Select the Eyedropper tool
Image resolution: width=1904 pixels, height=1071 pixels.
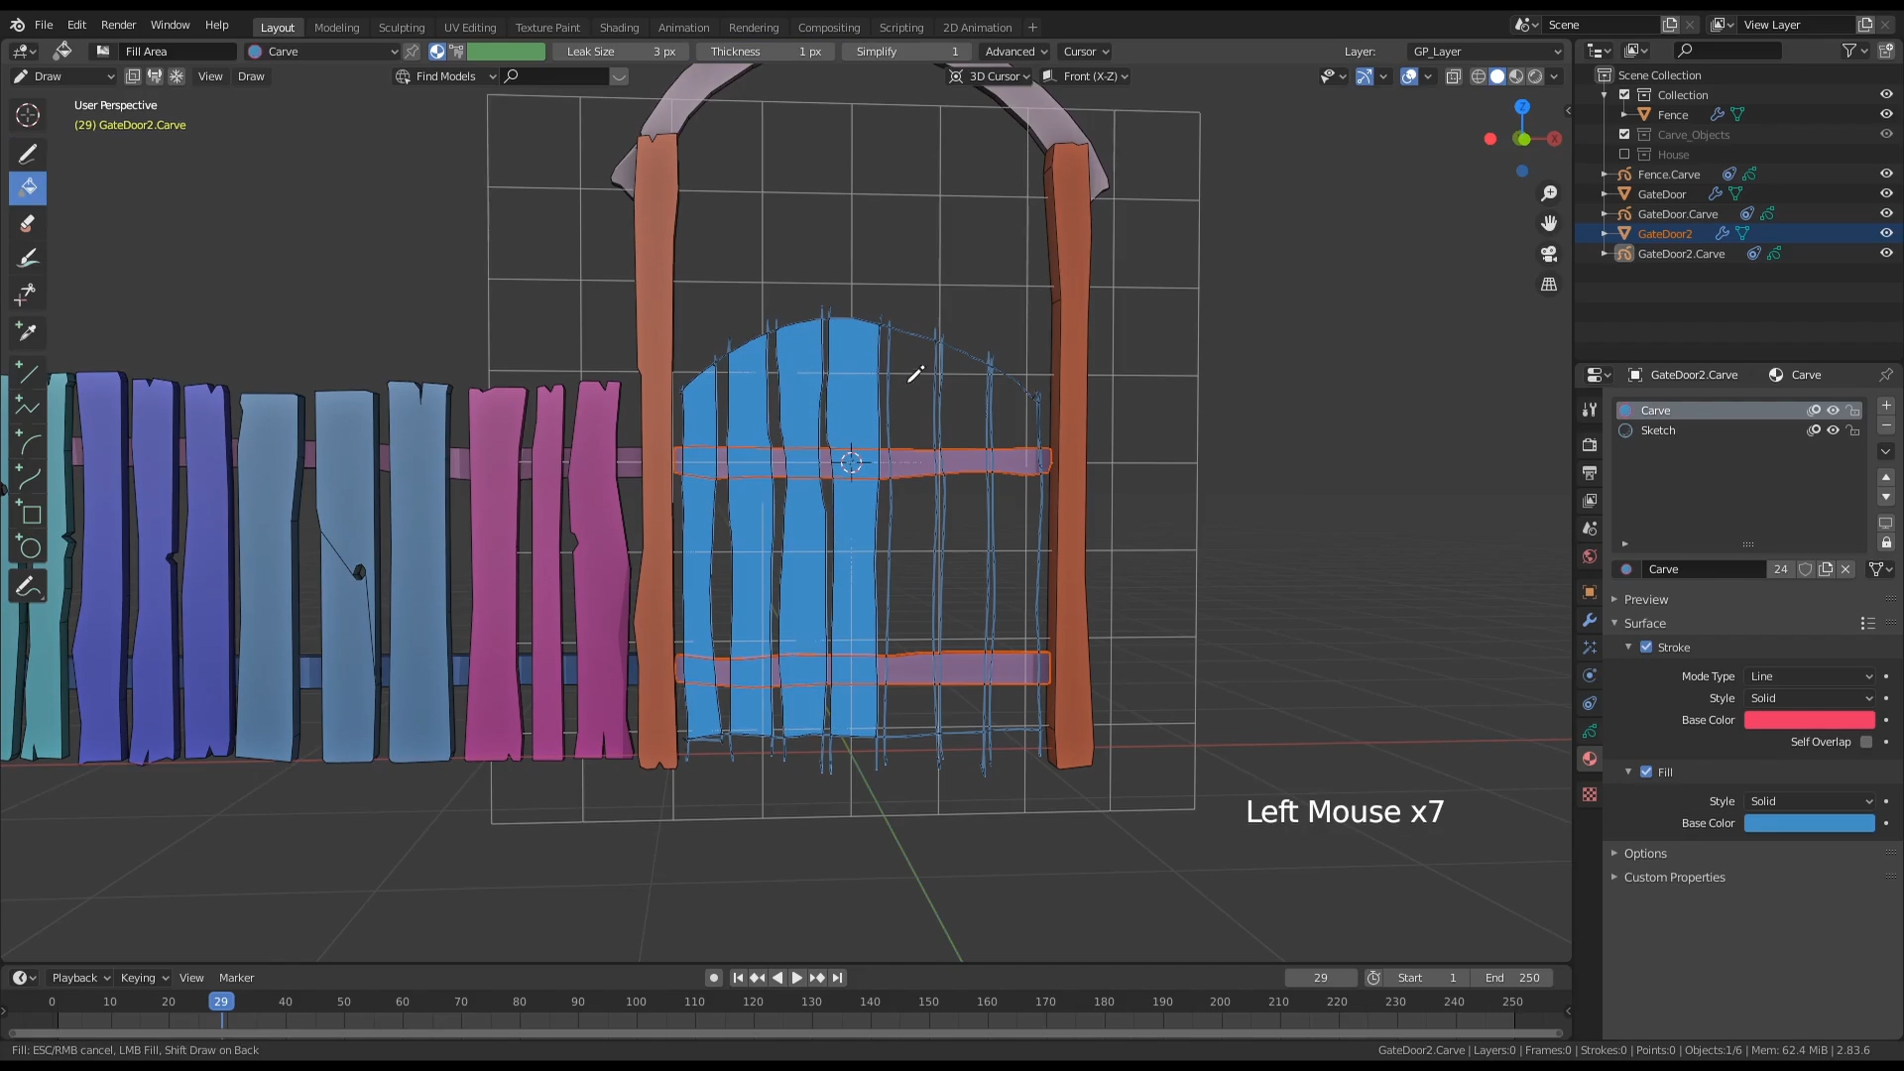28,331
